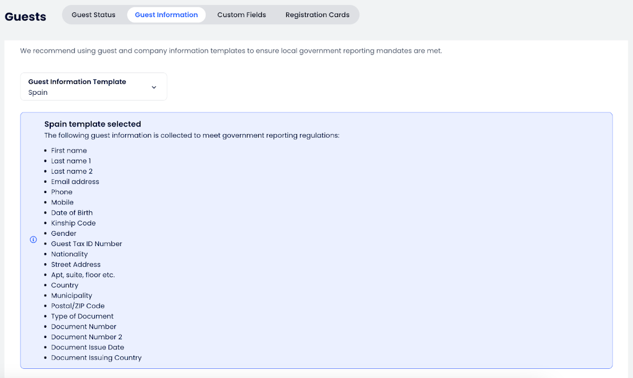633x378 pixels.
Task: Open the Custom Fields tab
Action: point(242,15)
